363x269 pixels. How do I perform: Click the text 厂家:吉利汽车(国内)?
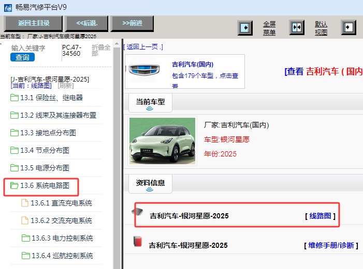[x=236, y=125]
